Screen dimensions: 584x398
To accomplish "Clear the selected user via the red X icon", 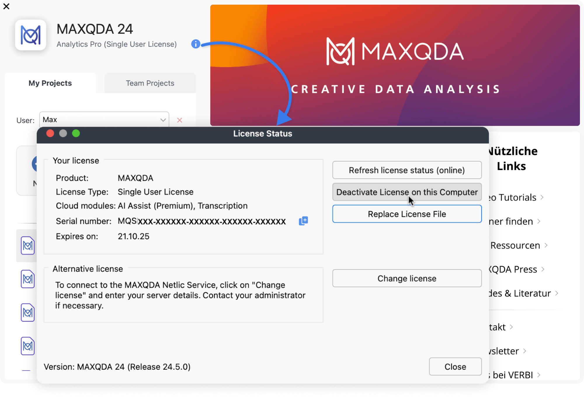I will coord(180,120).
